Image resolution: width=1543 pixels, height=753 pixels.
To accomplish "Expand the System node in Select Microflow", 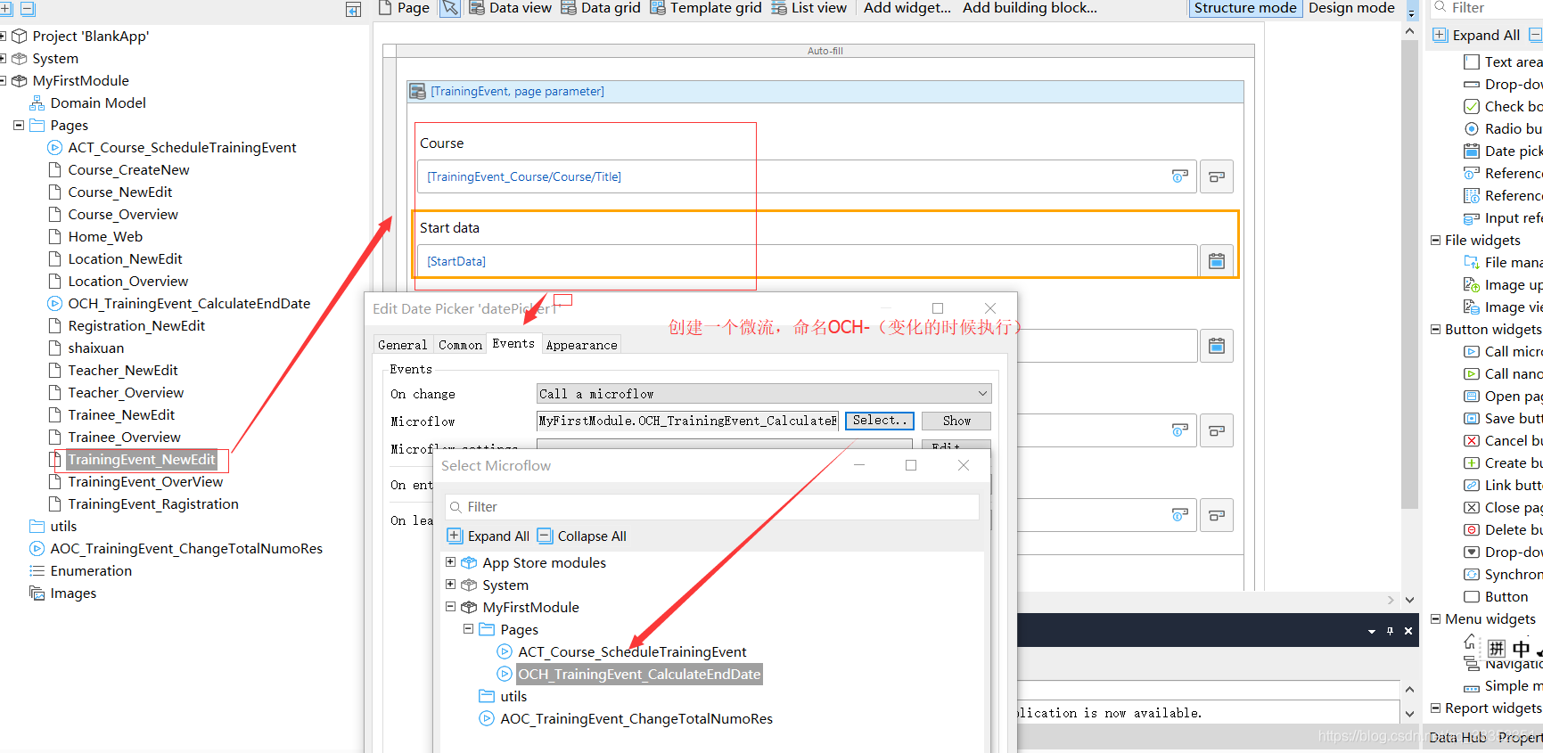I will click(x=450, y=585).
